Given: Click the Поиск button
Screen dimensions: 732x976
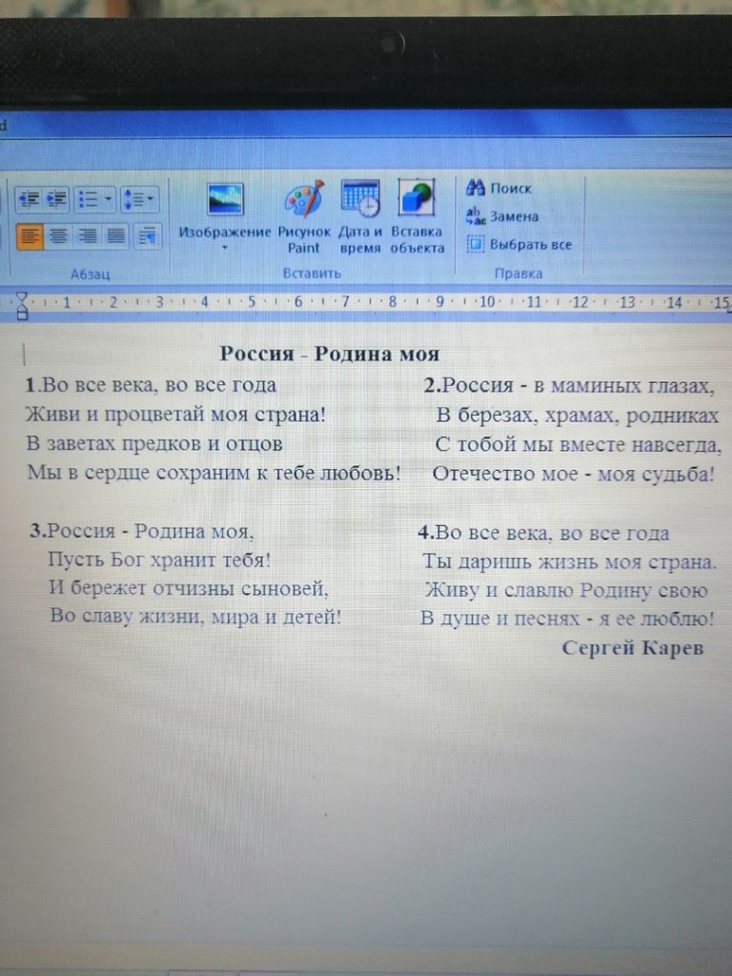Looking at the screenshot, I should [x=498, y=188].
